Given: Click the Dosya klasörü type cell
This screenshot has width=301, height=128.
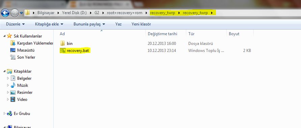Looking at the screenshot, I should pos(200,44).
